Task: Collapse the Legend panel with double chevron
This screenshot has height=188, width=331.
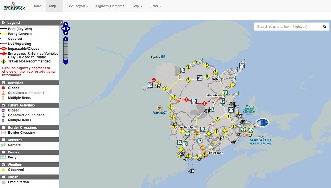Action: (x=61, y=23)
